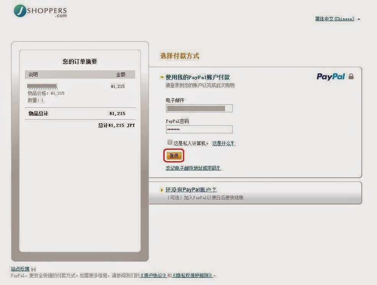Viewport: 377px width, 285px height.
Task: Select the 说明 column header
Action: click(33, 74)
